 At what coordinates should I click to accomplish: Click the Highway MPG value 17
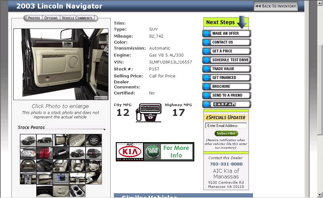(x=179, y=113)
